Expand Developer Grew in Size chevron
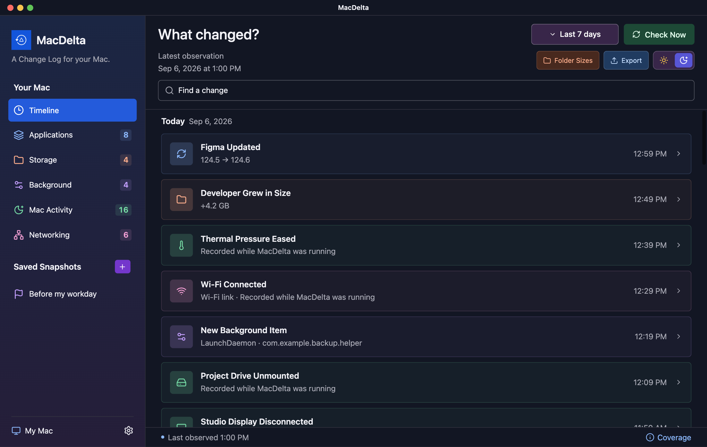This screenshot has width=707, height=447. (x=679, y=199)
